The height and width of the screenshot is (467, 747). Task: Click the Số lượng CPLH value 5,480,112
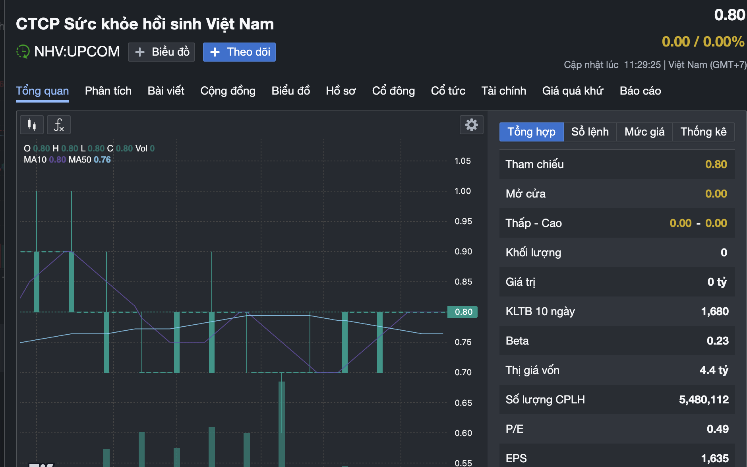tap(704, 399)
